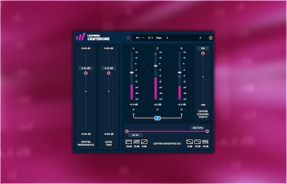Screen dimensions: 287x184
Task: Click the Leapwing CenterOne logo
Action: click(93, 37)
